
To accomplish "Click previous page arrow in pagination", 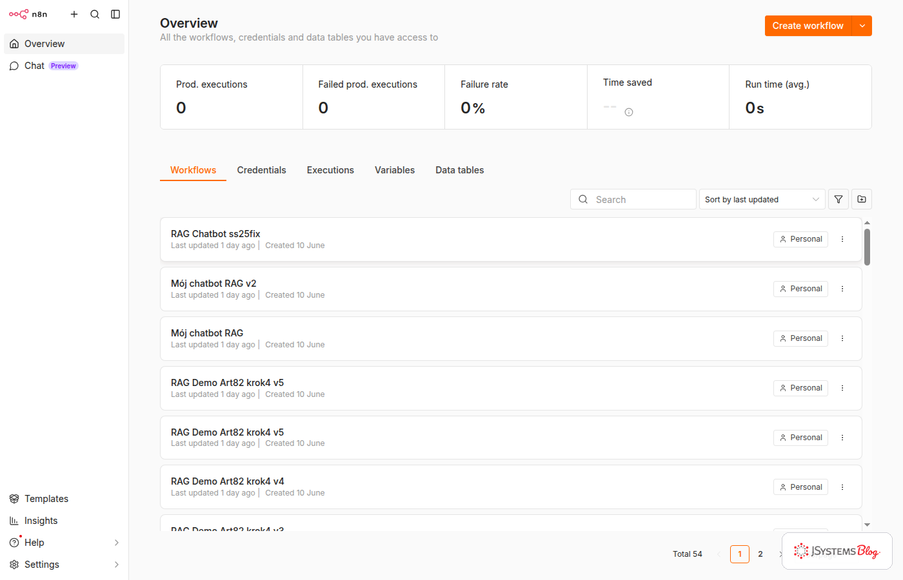I will click(x=719, y=554).
